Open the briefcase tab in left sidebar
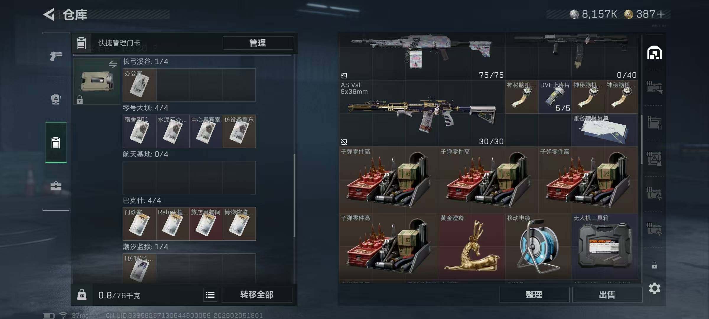 coord(56,186)
